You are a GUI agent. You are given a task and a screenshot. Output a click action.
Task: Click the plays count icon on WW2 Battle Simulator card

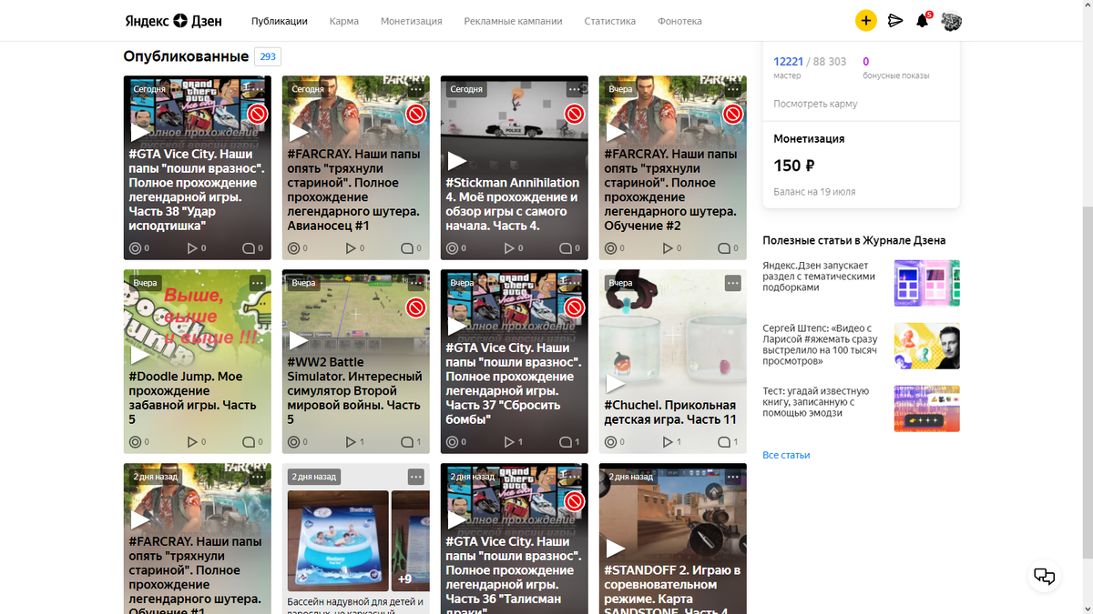click(x=351, y=441)
